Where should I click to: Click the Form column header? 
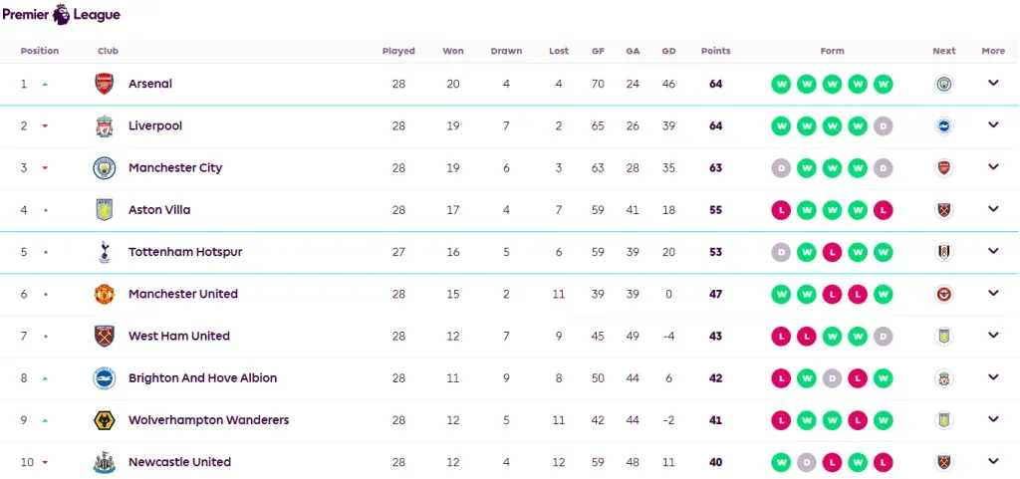832,51
